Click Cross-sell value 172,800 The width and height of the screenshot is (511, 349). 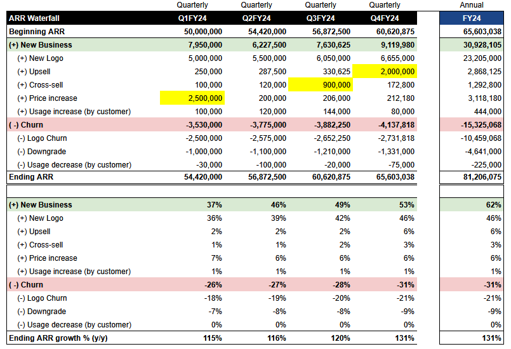[x=401, y=85]
